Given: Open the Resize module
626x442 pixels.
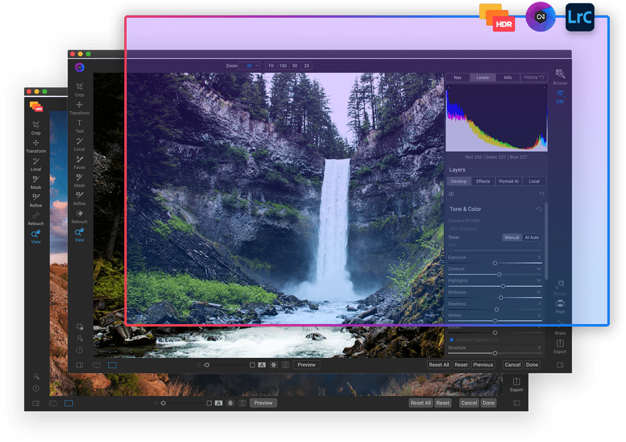Looking at the screenshot, I should coord(560,287).
